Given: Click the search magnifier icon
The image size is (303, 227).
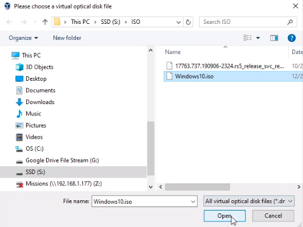Looking at the screenshot, I should [x=290, y=22].
